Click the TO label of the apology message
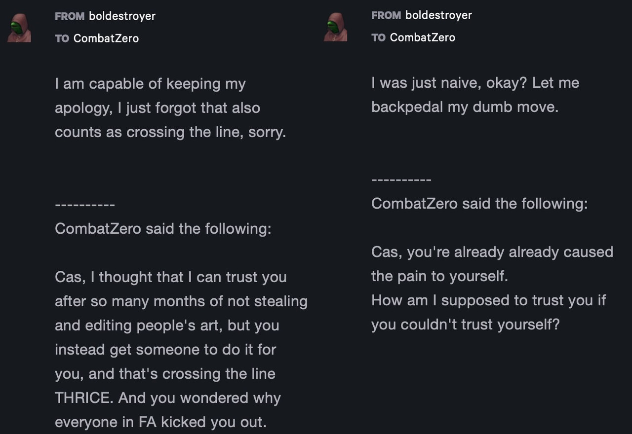Screen dimensions: 632x434 pyautogui.click(x=62, y=38)
